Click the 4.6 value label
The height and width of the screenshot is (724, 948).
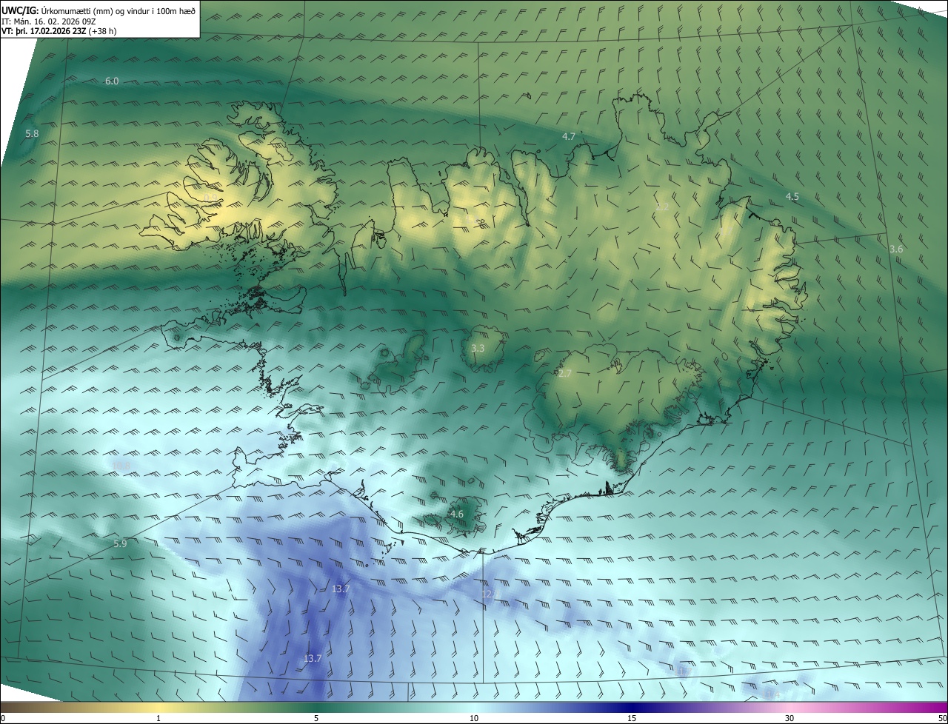pyautogui.click(x=457, y=514)
